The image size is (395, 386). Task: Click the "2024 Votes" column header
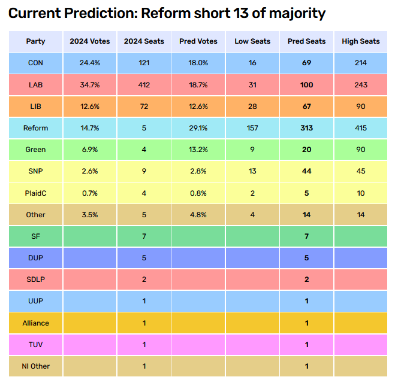point(90,41)
